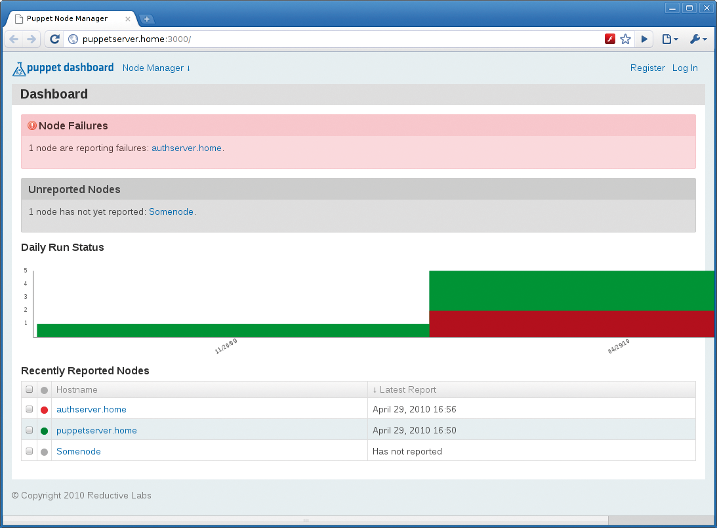Click the red Flash plugin icon
Image resolution: width=717 pixels, height=528 pixels.
coord(609,39)
